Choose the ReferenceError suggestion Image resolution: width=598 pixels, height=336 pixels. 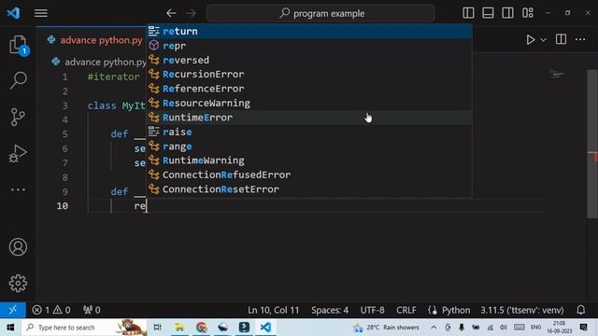[x=309, y=89]
